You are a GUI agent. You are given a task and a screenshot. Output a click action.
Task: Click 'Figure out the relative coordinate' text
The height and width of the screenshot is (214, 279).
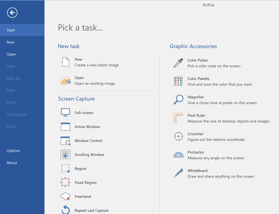pyautogui.click(x=216, y=139)
